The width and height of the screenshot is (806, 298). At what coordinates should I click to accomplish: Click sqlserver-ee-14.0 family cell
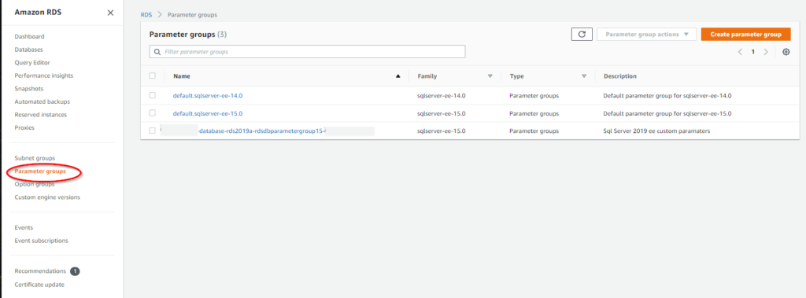click(442, 96)
